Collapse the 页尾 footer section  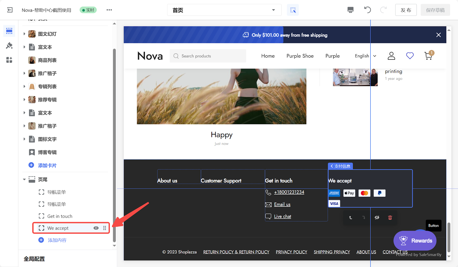24,179
